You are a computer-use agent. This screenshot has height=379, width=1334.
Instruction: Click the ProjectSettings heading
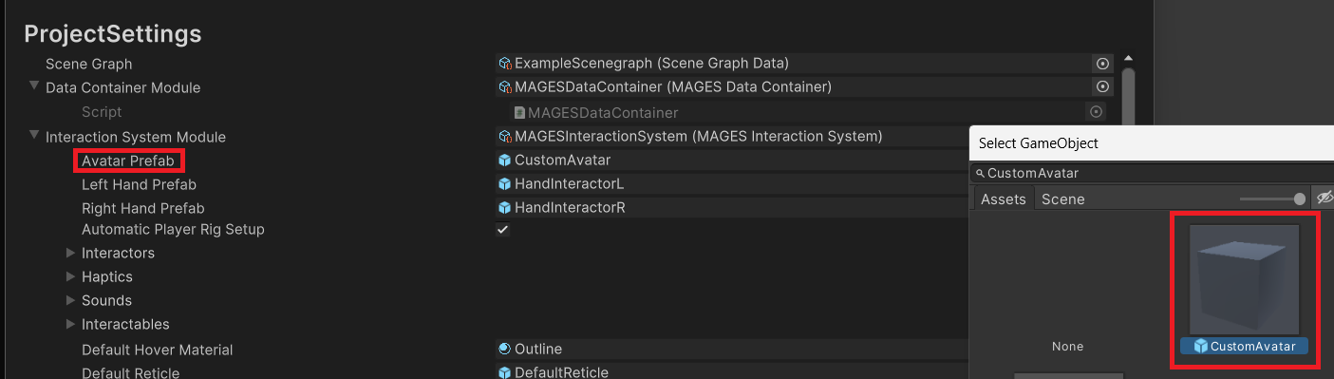pos(112,33)
